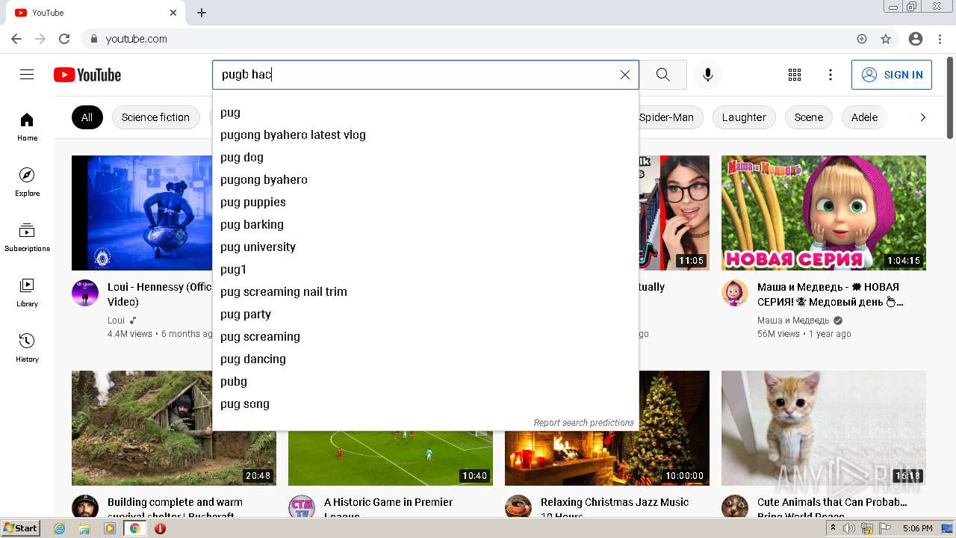Select the 'Scene' chip
The width and height of the screenshot is (956, 538).
pos(809,117)
